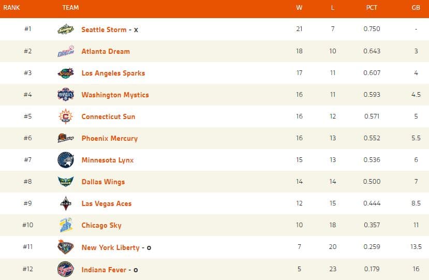Viewport: 429px width, 280px height.
Task: Click the Minnesota Lynx team logo
Action: pos(66,160)
